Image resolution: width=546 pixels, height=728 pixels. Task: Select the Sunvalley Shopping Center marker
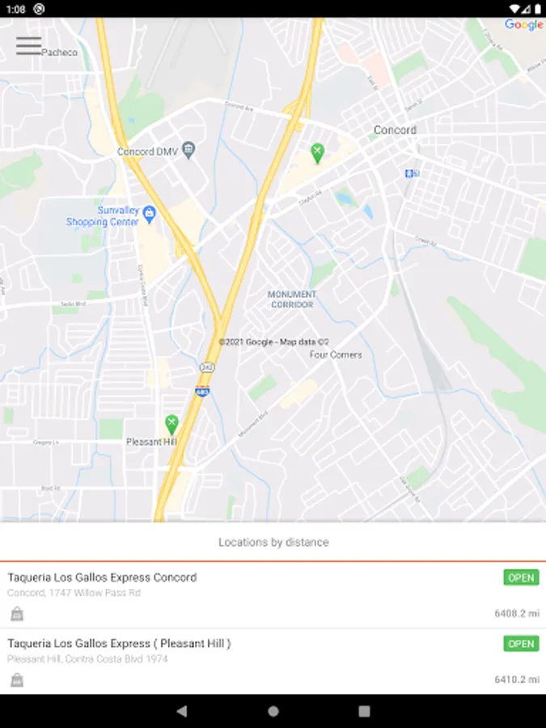click(149, 214)
